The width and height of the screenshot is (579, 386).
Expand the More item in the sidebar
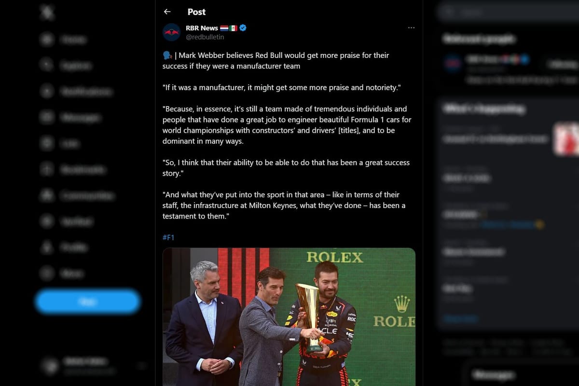[x=63, y=273]
